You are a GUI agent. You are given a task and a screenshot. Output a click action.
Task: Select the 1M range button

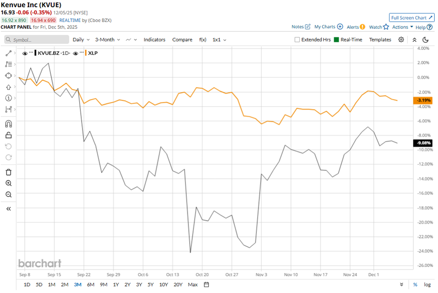51,285
